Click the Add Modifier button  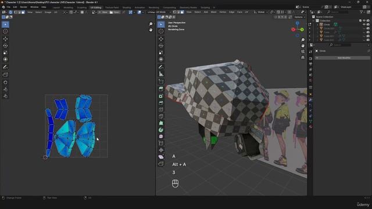pos(342,58)
